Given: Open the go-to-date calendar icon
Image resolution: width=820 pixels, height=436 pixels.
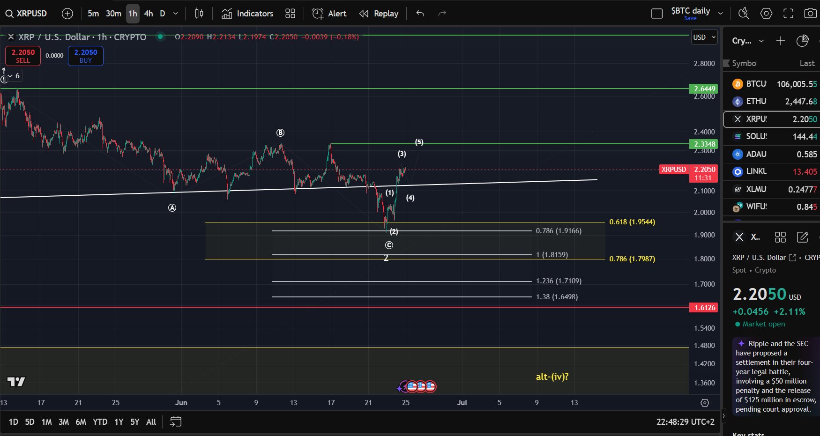Looking at the screenshot, I should point(176,422).
